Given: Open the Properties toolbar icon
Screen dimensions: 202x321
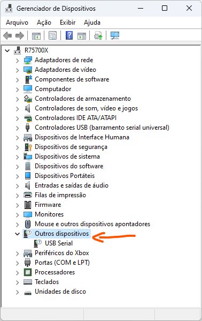Looking at the screenshot, I should click(53, 36).
